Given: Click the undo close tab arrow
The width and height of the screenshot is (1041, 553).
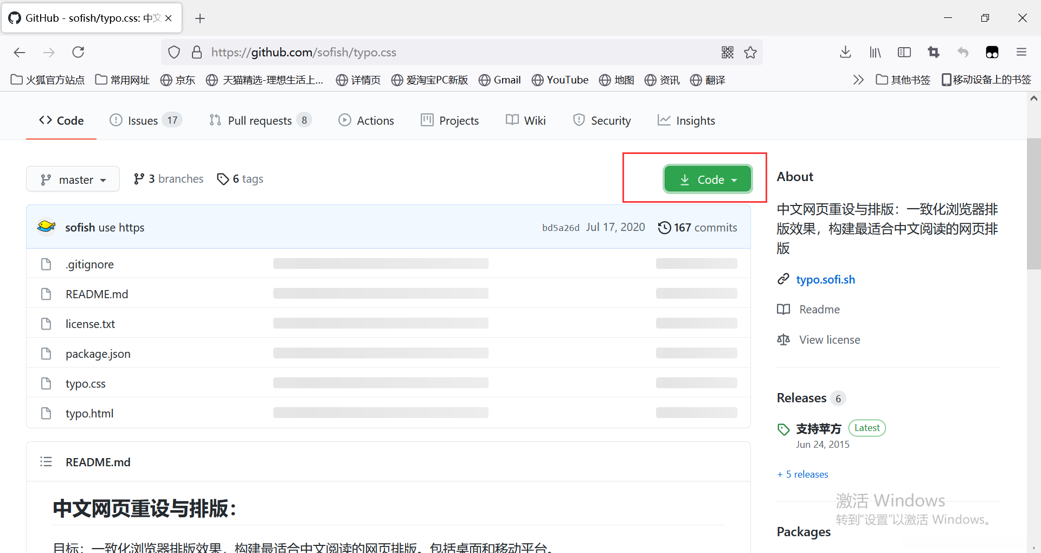Looking at the screenshot, I should (963, 52).
